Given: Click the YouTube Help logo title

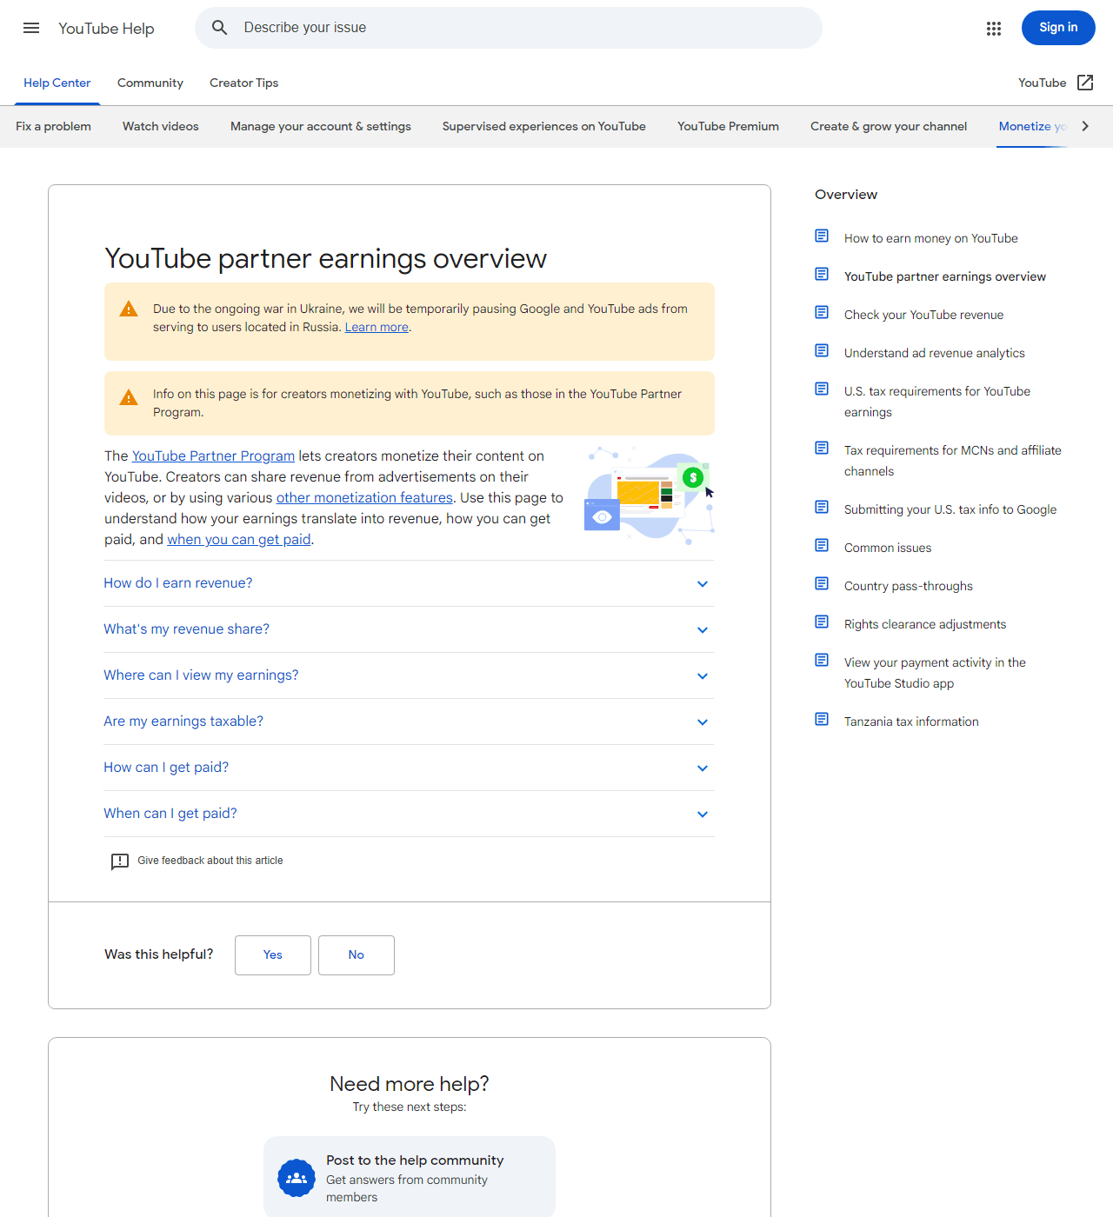Looking at the screenshot, I should click(x=106, y=29).
